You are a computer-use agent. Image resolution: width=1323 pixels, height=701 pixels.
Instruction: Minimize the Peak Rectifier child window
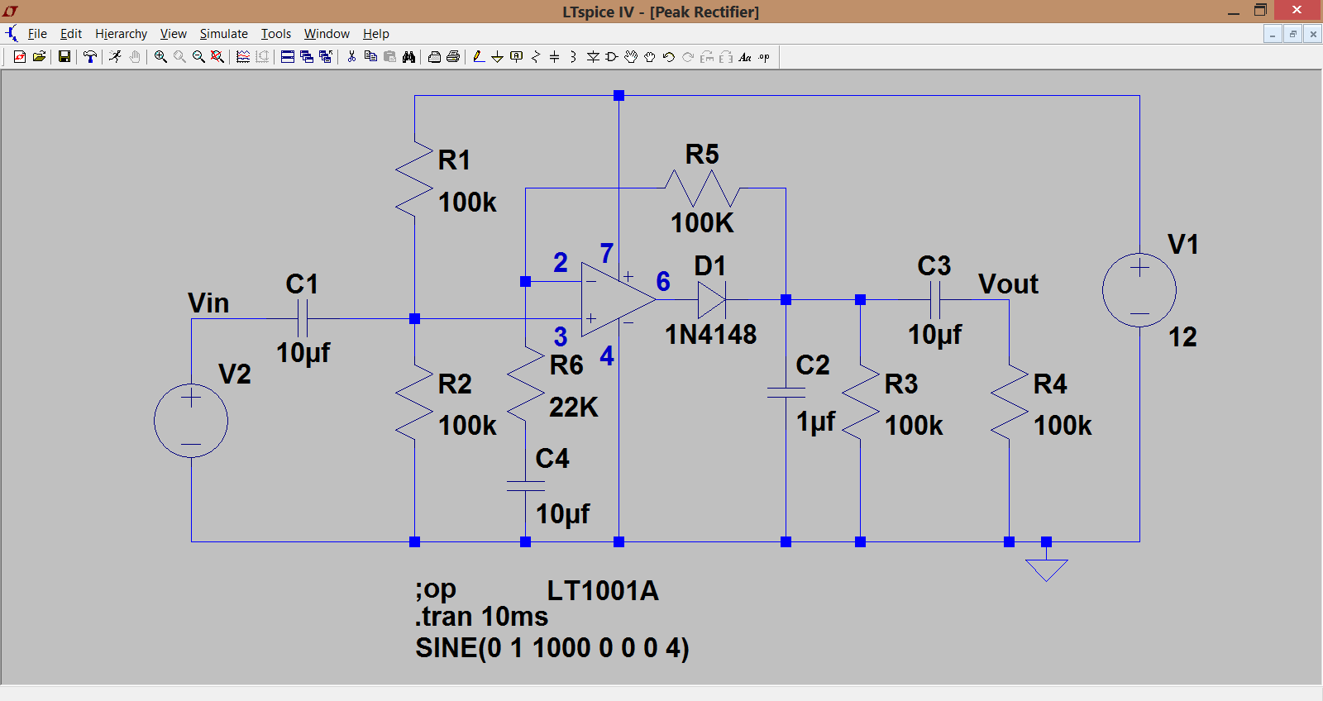point(1273,34)
